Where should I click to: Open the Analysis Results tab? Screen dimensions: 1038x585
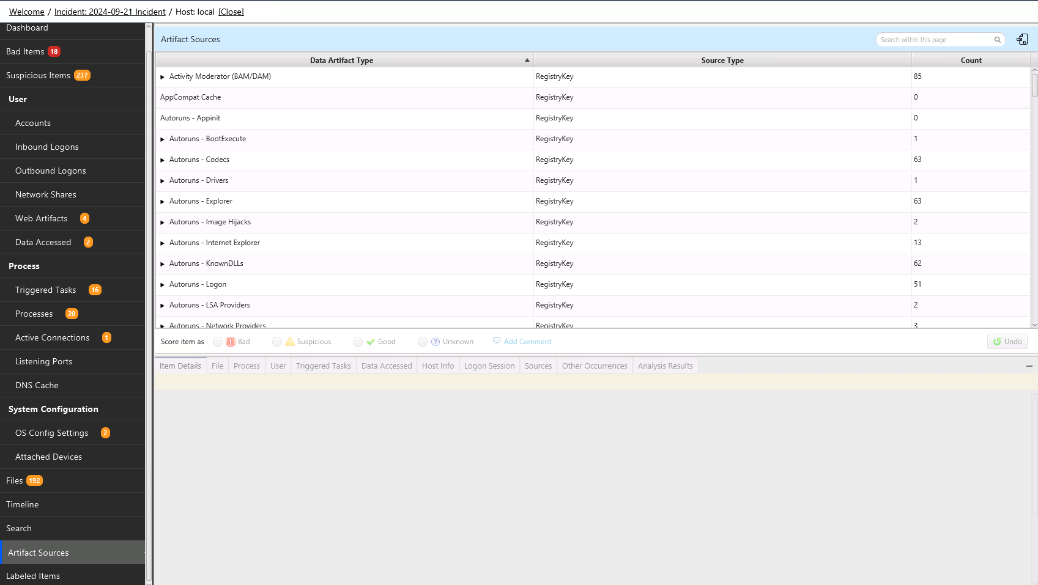665,366
